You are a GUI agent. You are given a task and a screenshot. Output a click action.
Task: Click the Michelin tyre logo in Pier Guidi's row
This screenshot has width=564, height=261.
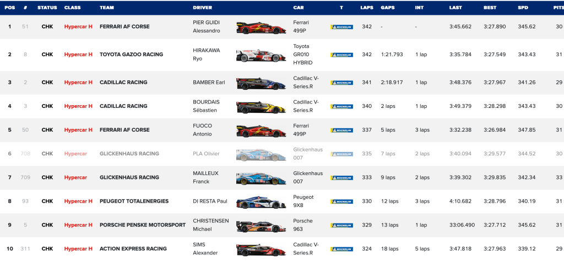pyautogui.click(x=341, y=27)
